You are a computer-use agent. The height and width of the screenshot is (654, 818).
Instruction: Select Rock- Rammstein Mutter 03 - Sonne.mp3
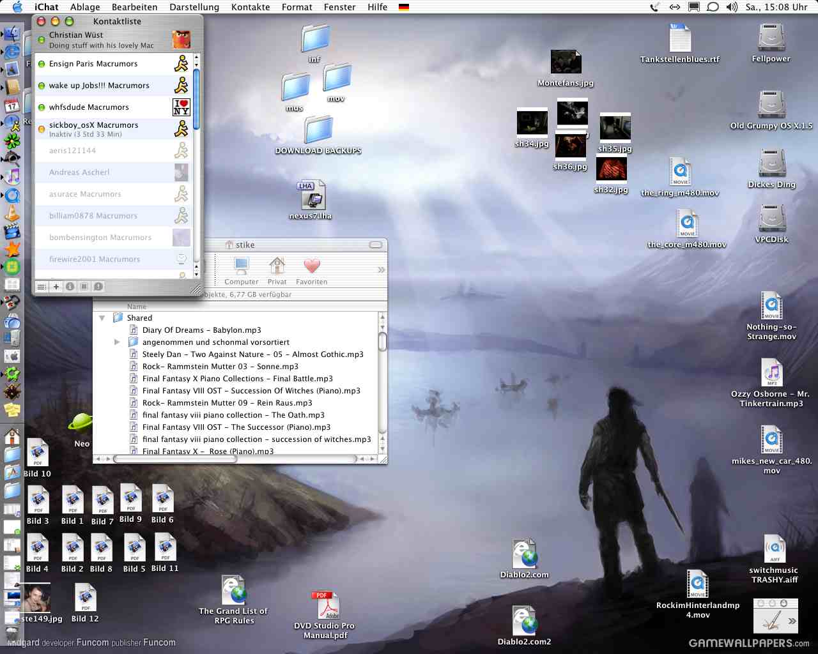tap(220, 367)
